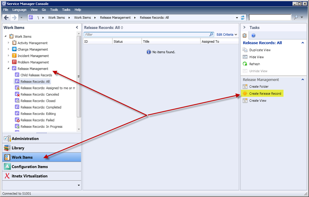This screenshot has height=197, width=309.
Task: Click the Create View link
Action: 258,101
